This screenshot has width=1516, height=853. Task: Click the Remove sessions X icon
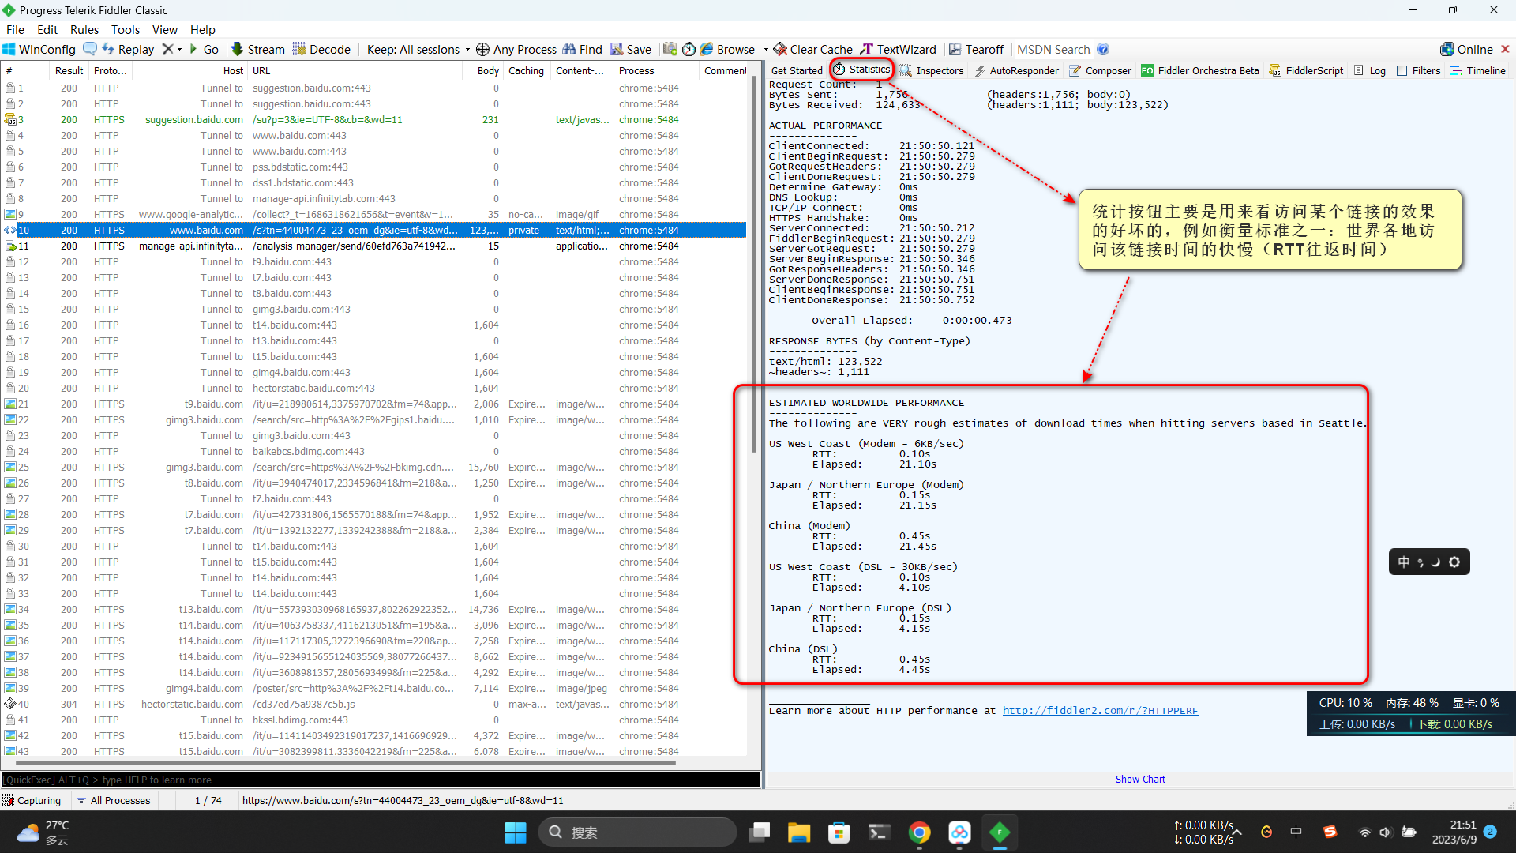(x=167, y=49)
